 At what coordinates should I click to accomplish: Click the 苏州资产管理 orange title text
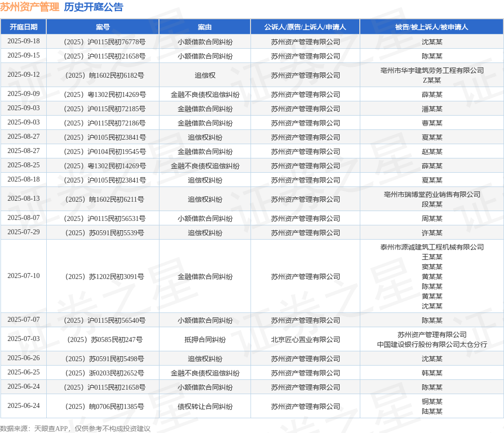coord(30,7)
